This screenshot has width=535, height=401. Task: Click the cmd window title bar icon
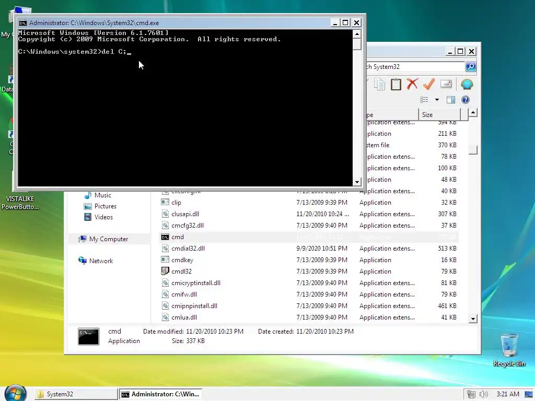pos(23,23)
